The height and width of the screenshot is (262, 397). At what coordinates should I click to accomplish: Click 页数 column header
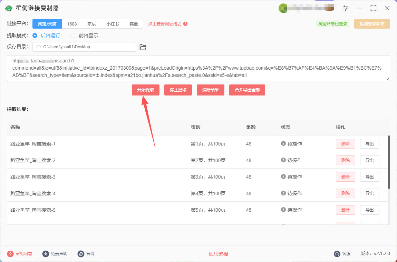[x=196, y=127]
